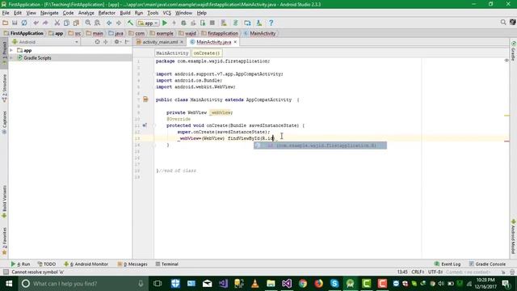
Task: Click the Help question mark icon
Action: point(271,23)
